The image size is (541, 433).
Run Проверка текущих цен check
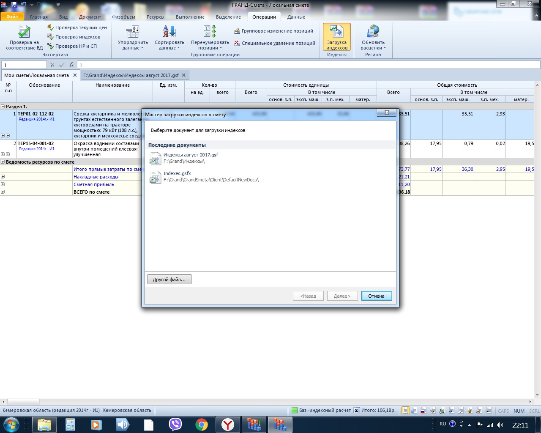point(77,27)
